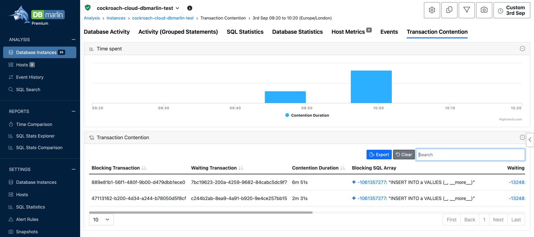Click the green shield status icon
Viewport: 534px width, 237px height.
[88, 8]
